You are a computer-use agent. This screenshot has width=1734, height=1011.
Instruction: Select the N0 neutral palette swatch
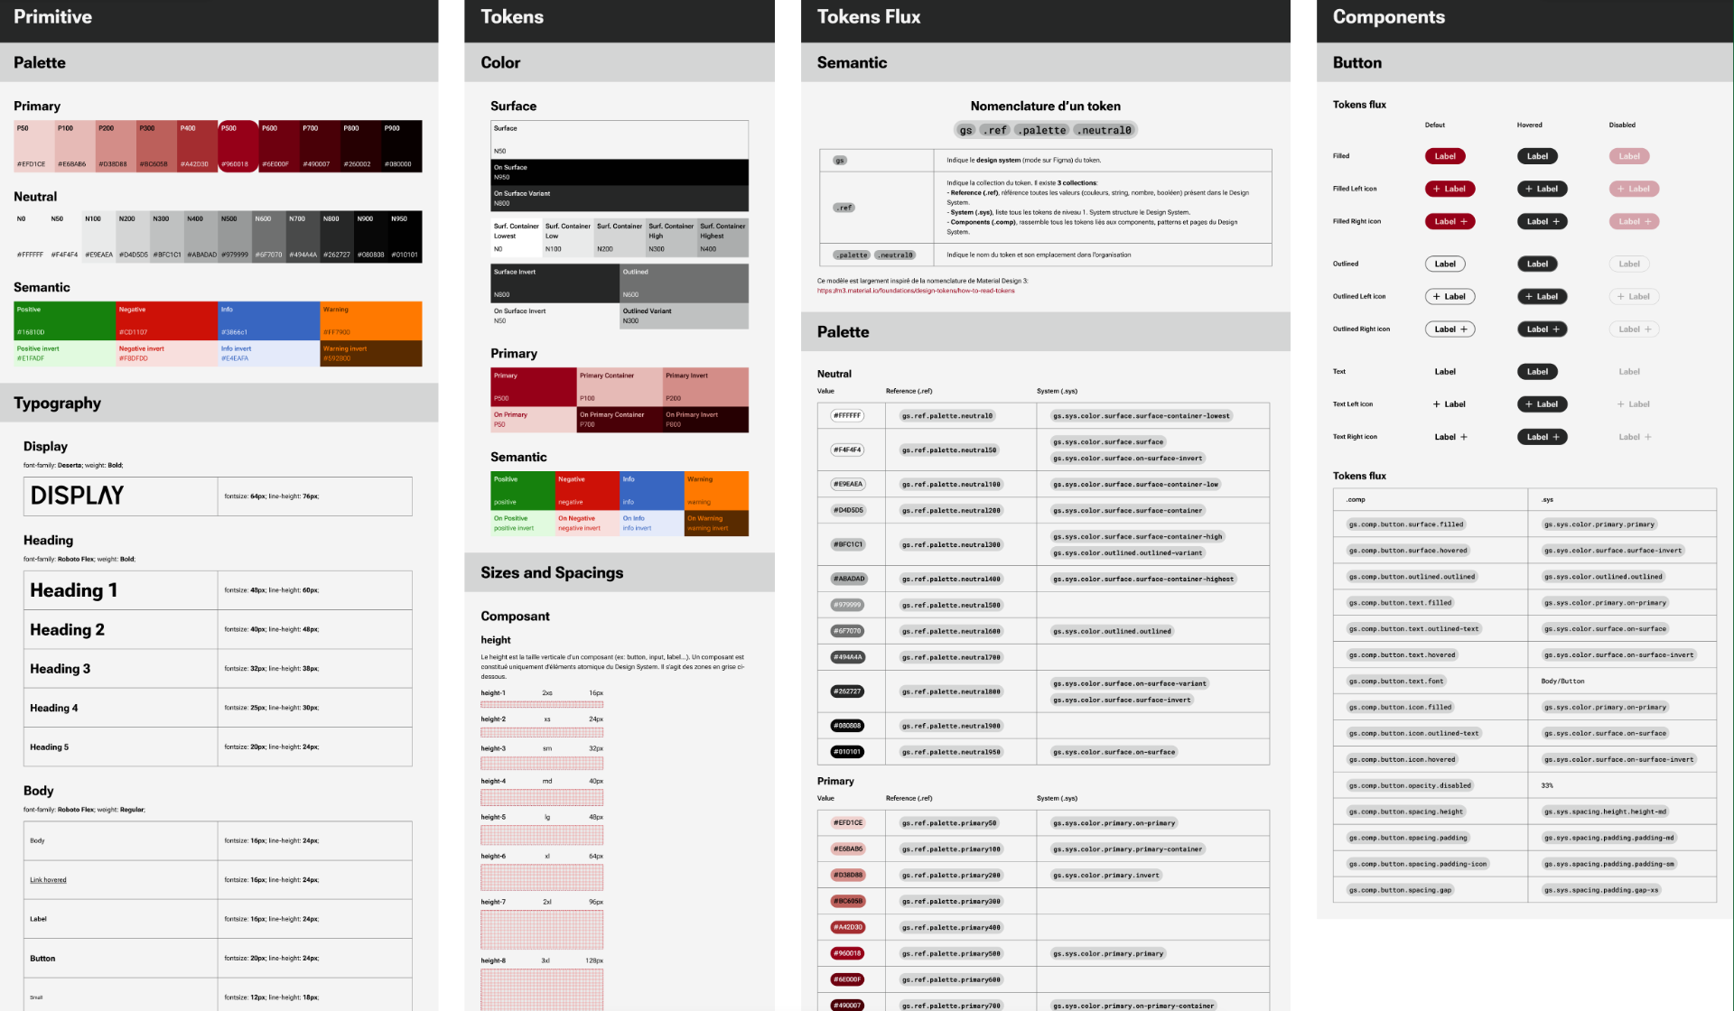tap(30, 237)
